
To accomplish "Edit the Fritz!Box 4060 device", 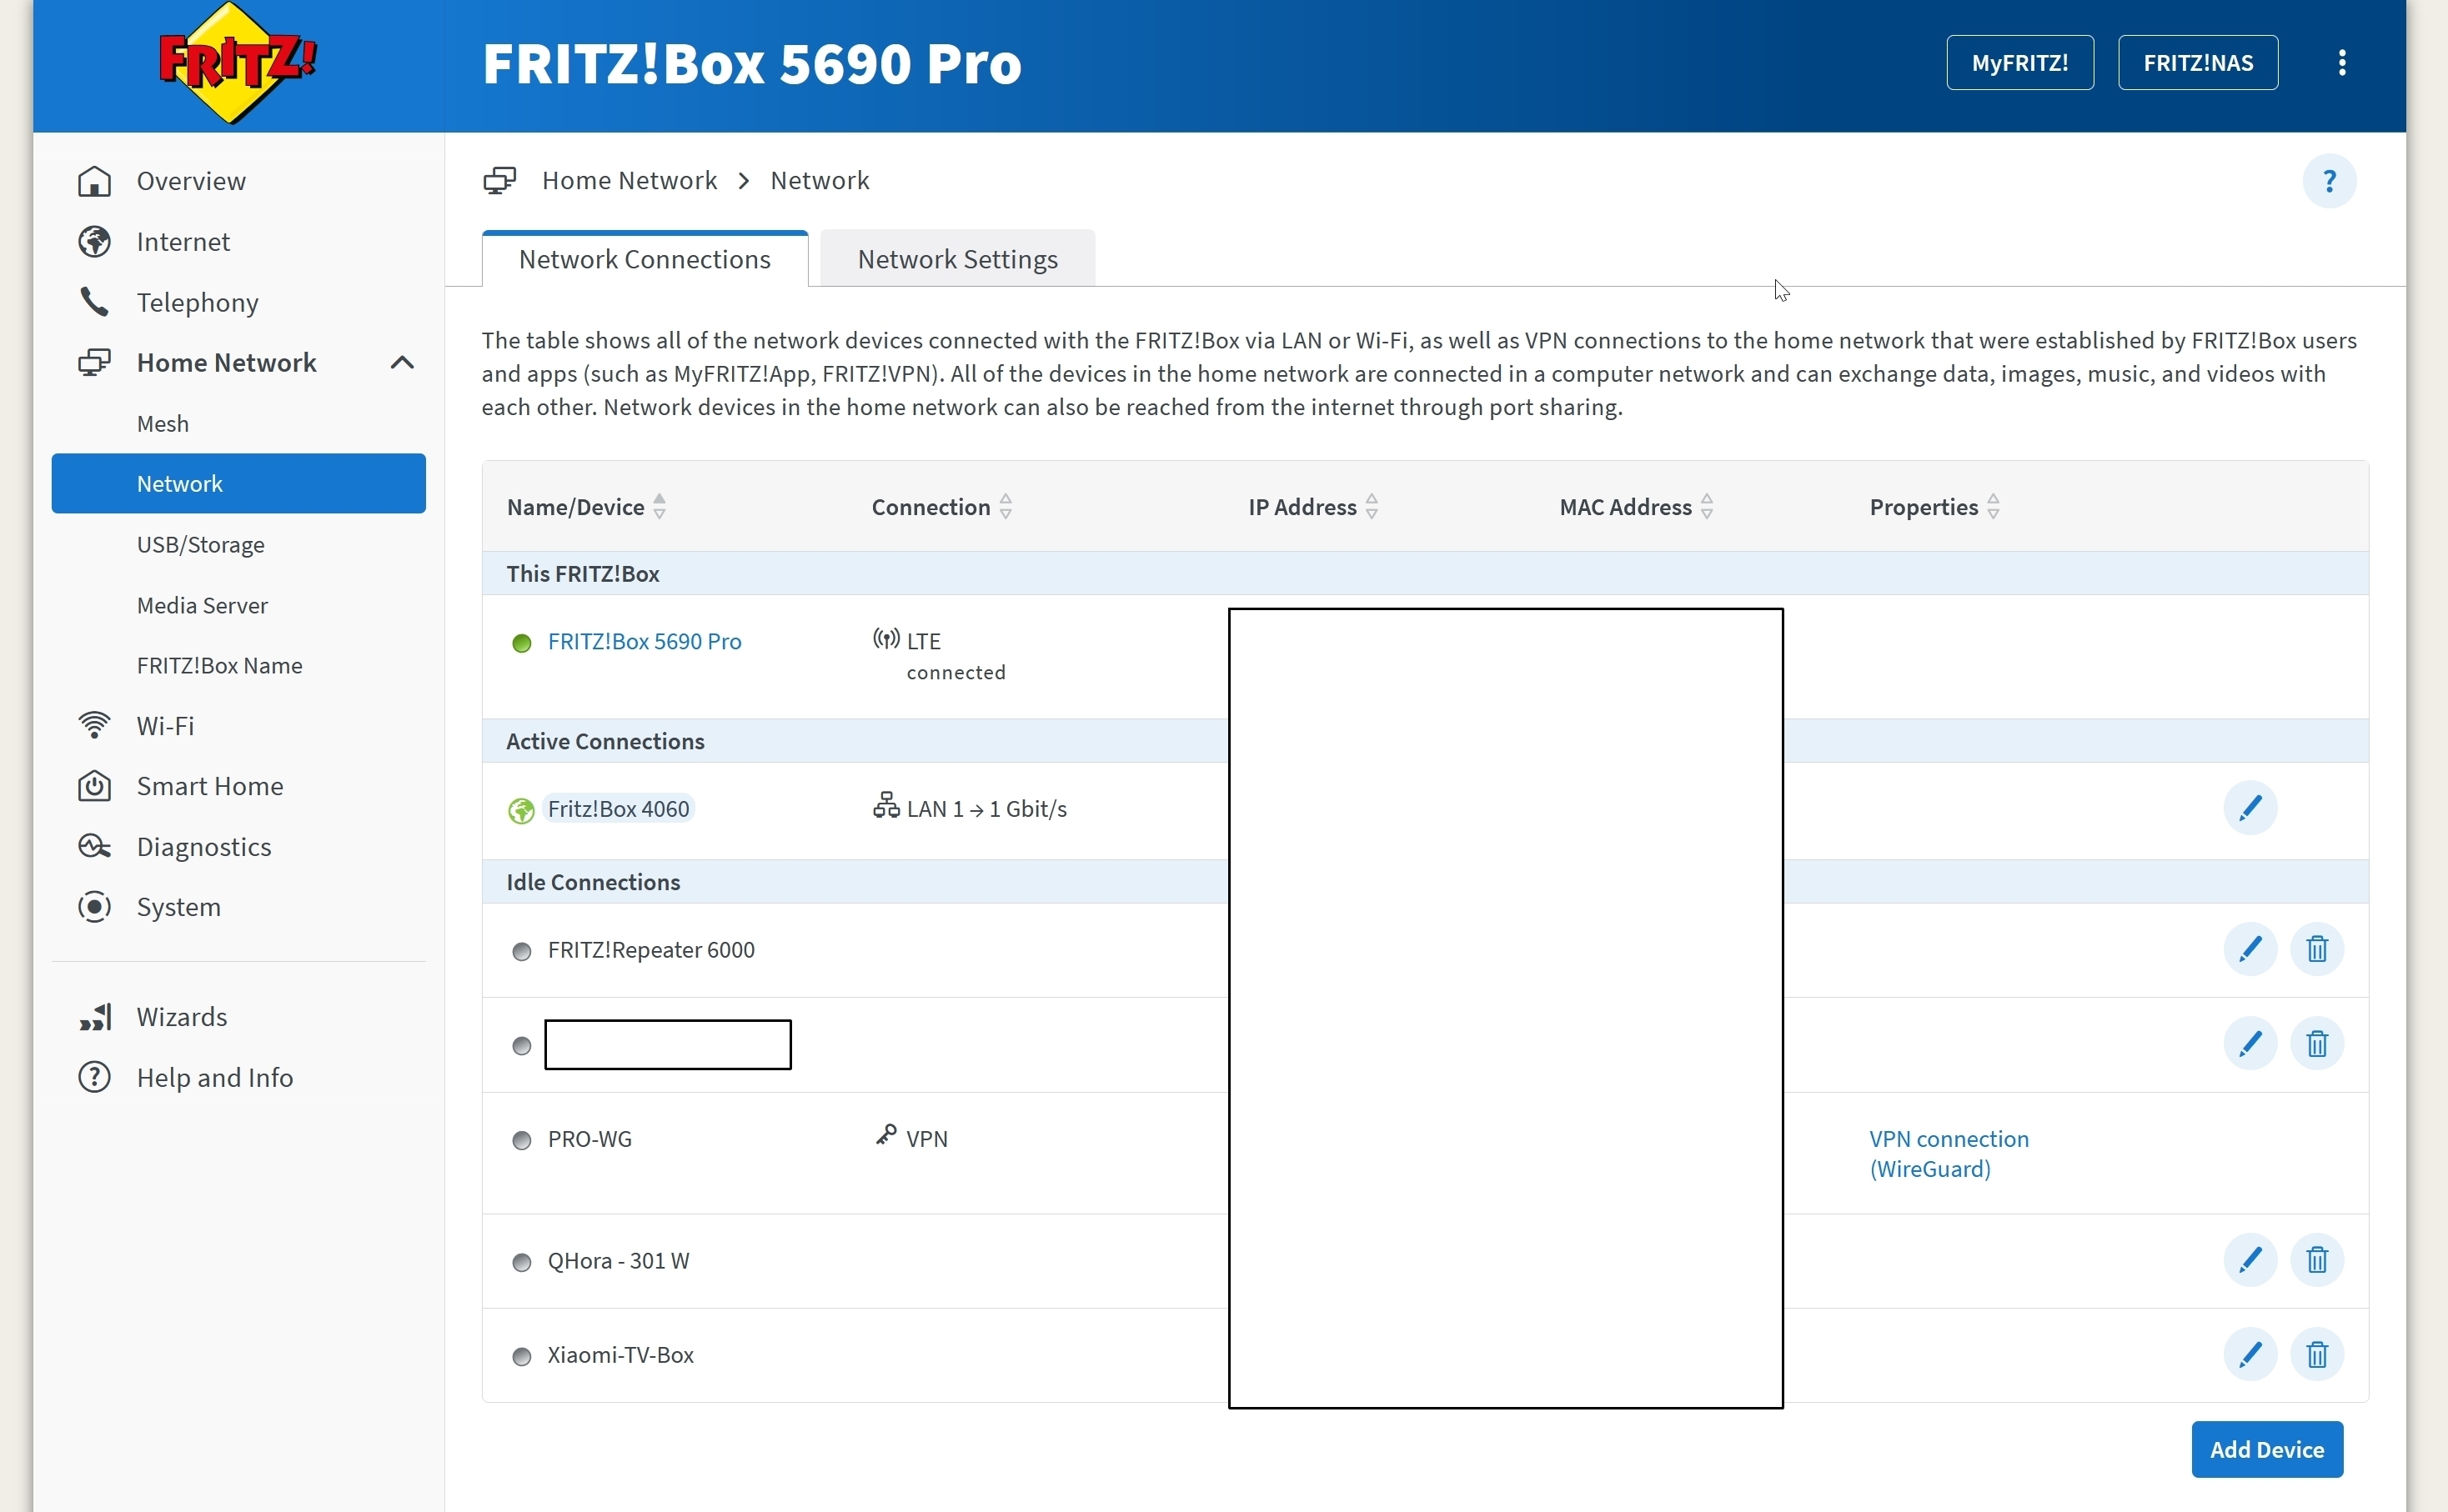I will tap(2250, 808).
